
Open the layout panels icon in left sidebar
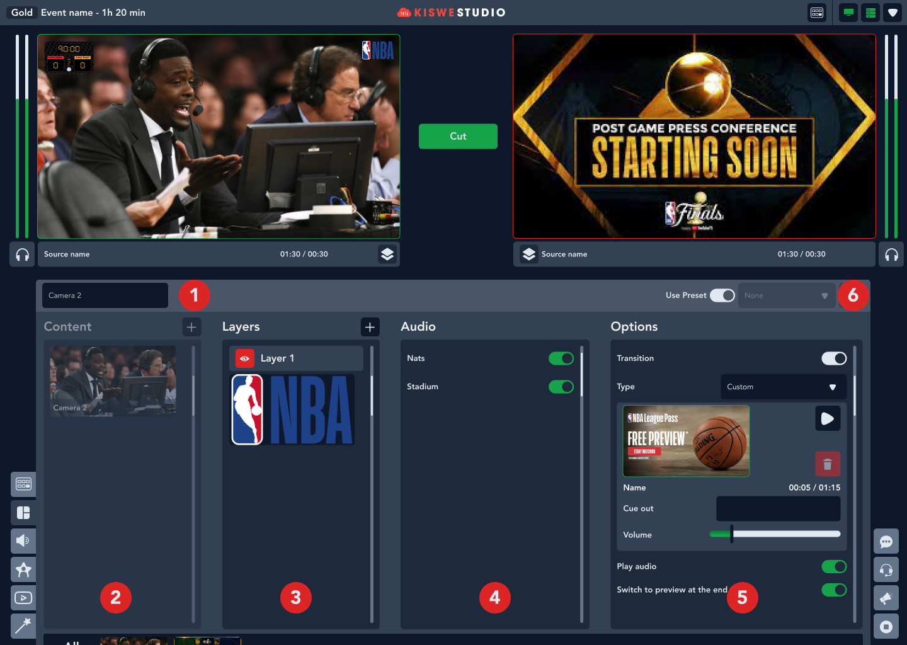coord(23,512)
